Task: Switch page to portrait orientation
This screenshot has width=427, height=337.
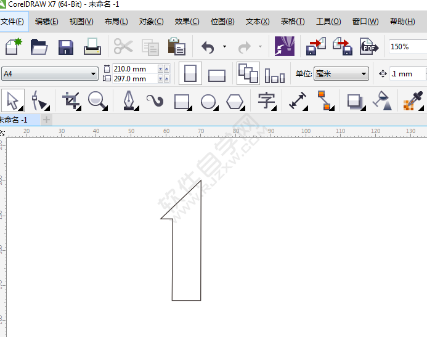Action: (190, 74)
